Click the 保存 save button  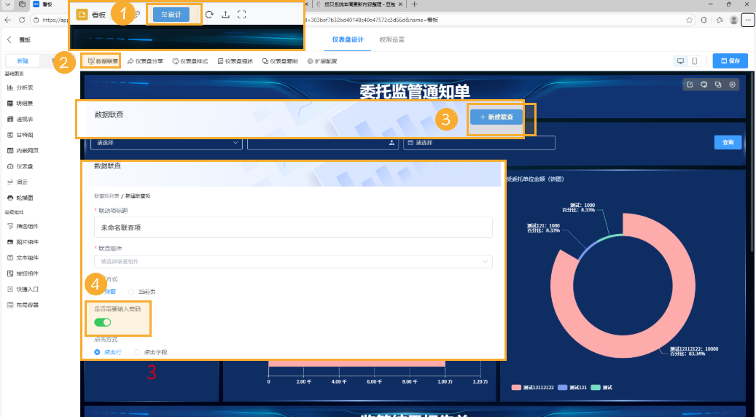click(730, 61)
